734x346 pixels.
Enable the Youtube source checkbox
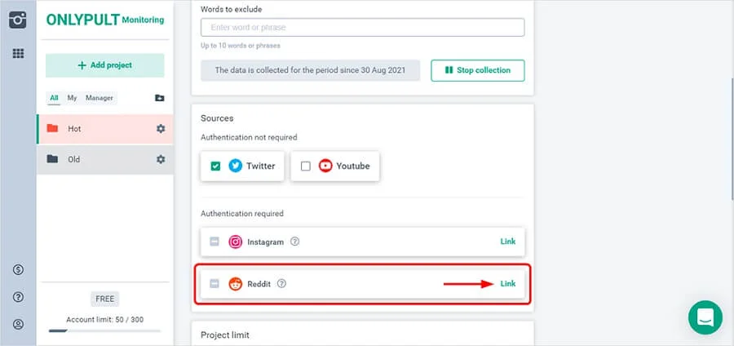point(306,166)
